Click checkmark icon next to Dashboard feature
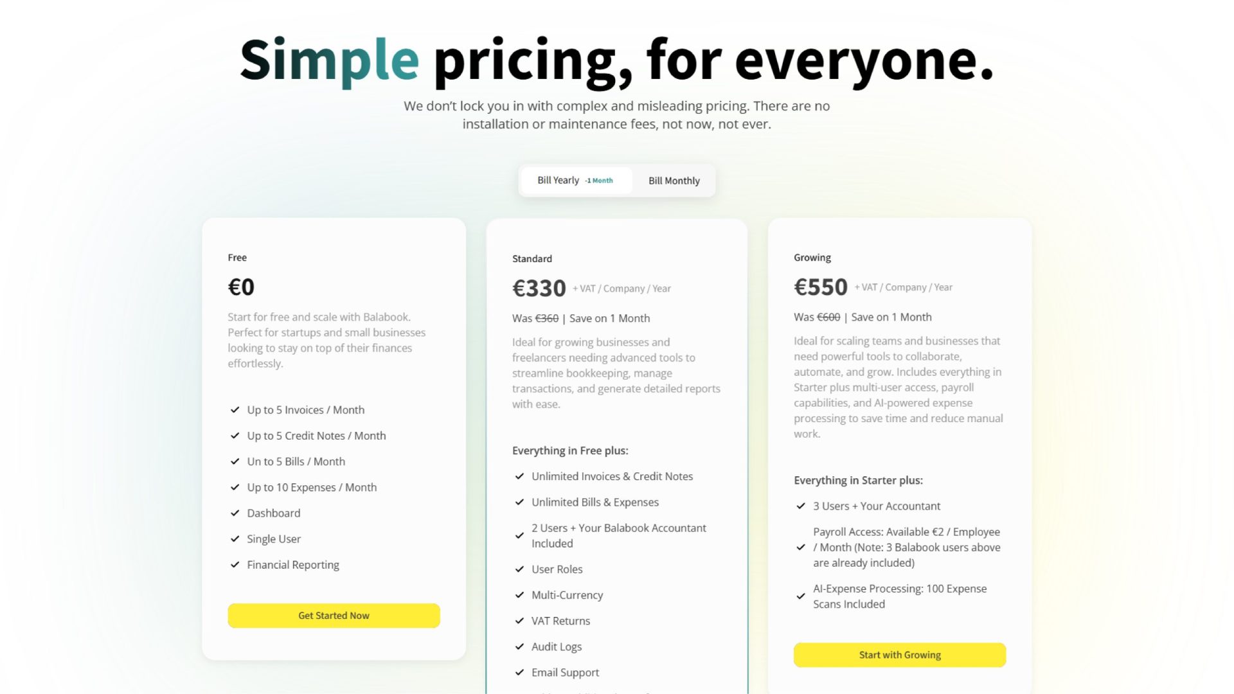1234x694 pixels. click(x=235, y=513)
